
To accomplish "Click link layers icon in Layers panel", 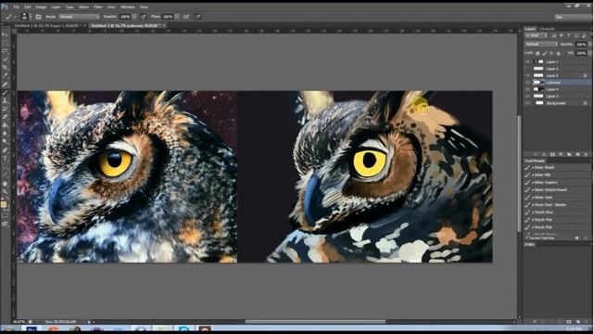I will [536, 155].
